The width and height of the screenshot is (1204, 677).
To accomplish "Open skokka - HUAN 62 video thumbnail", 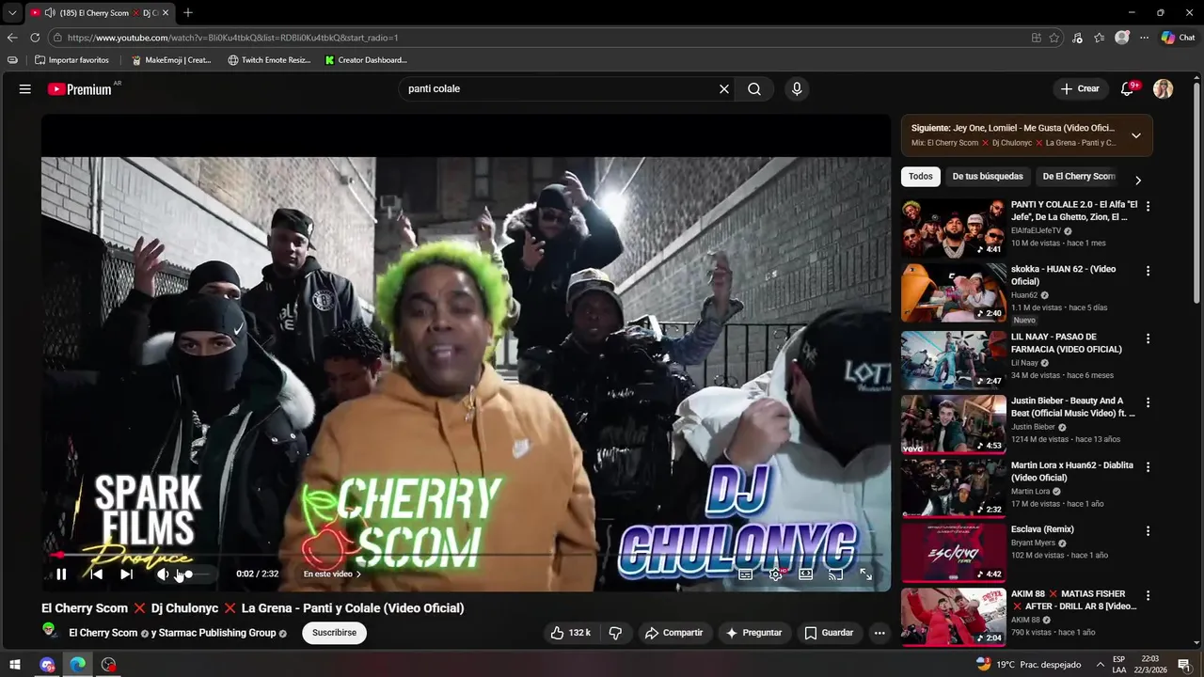I will click(x=954, y=292).
